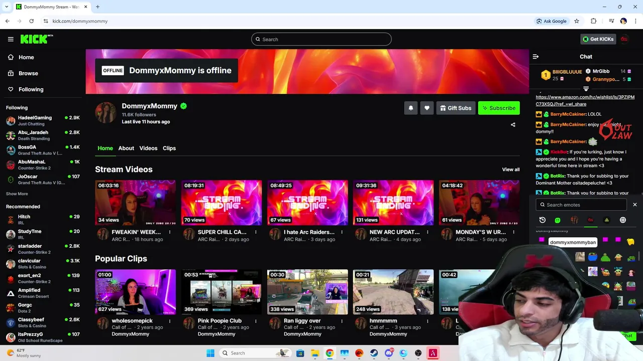The height and width of the screenshot is (361, 643).
Task: Open HadeelGaming channel in Following
Action: click(43, 120)
